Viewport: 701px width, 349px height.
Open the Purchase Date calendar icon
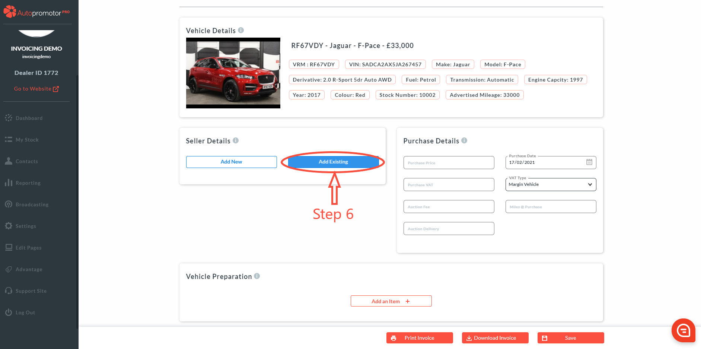click(x=589, y=162)
